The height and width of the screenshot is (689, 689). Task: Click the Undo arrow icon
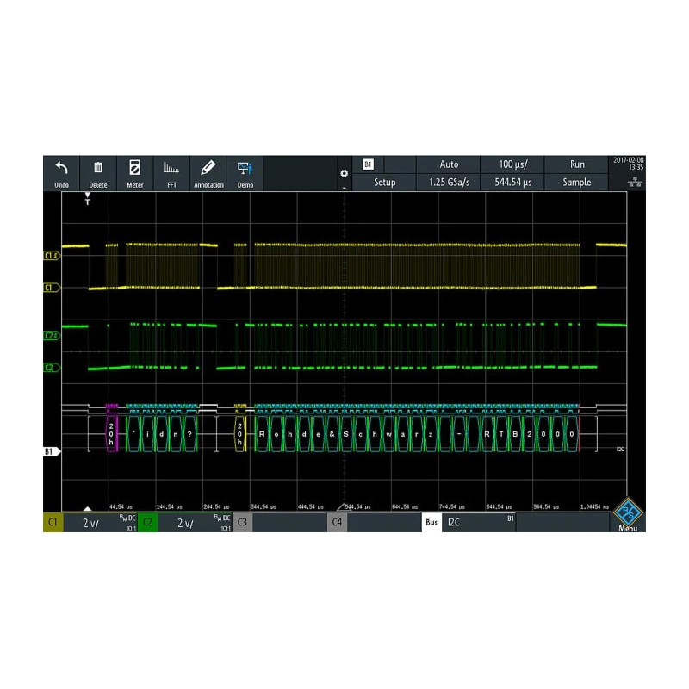tap(61, 168)
